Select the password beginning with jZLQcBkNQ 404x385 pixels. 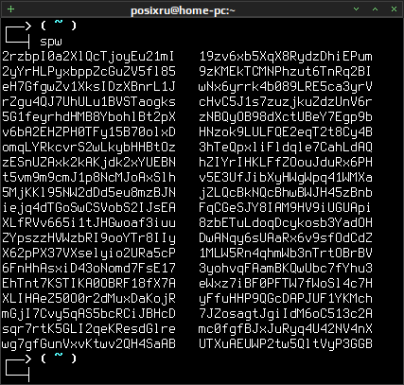click(x=286, y=193)
